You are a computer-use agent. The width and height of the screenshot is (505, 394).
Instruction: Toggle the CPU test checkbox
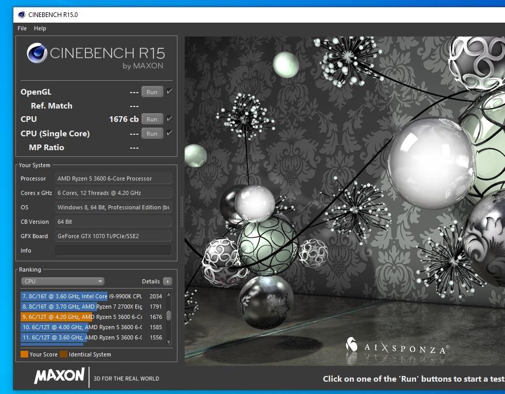[x=169, y=119]
